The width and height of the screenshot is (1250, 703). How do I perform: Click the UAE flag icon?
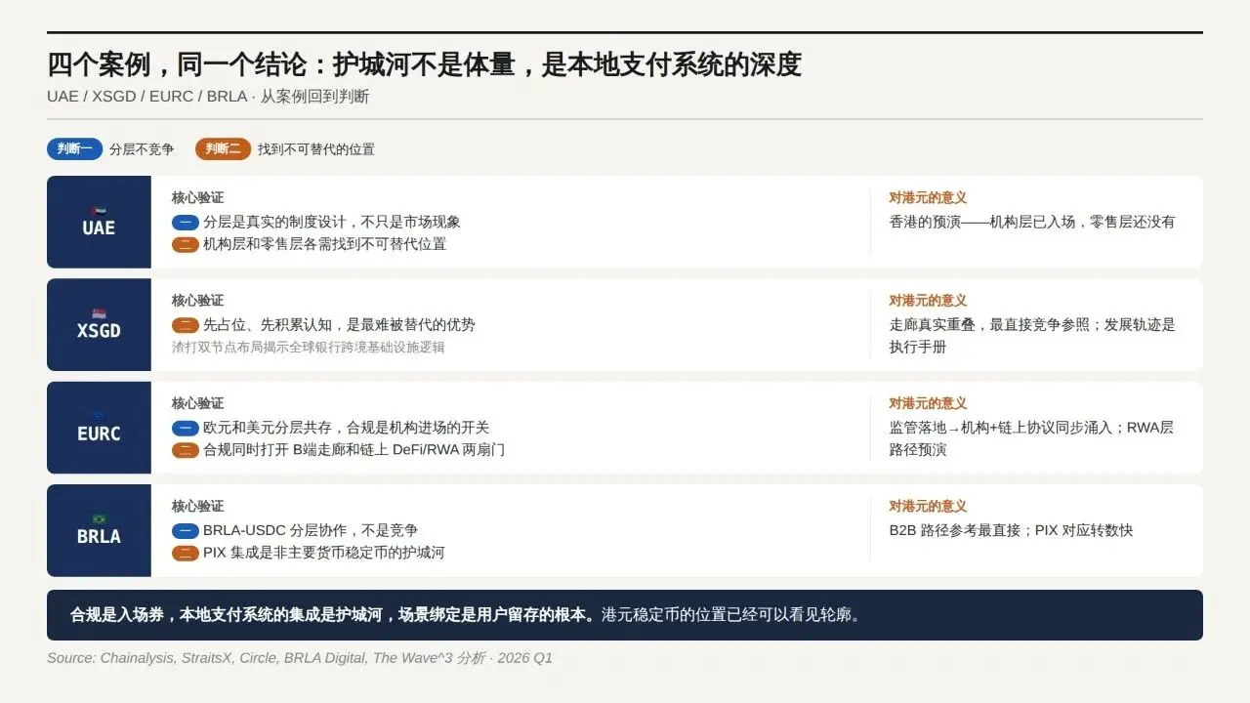point(99,210)
